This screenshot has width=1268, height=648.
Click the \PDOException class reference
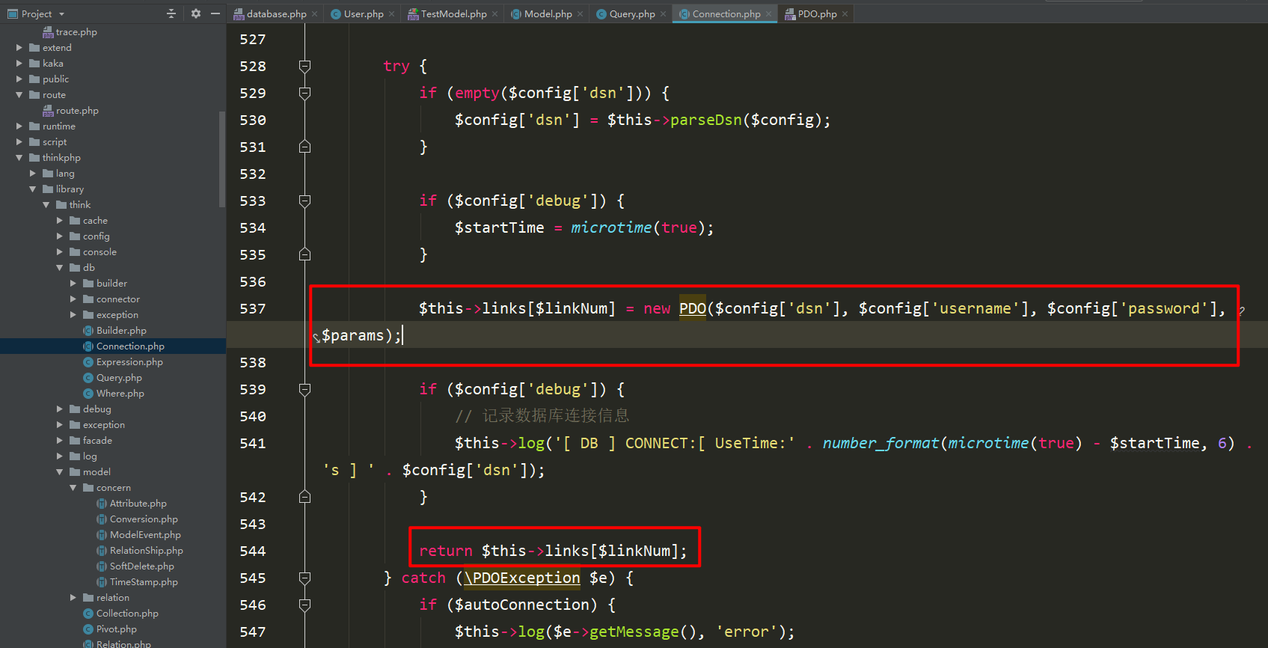coord(522,578)
